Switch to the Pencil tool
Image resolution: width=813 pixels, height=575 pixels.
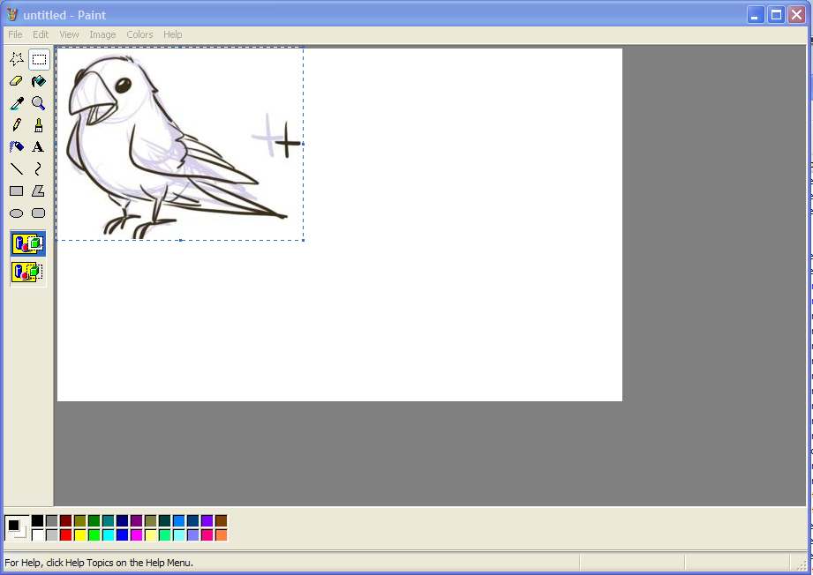click(x=16, y=125)
